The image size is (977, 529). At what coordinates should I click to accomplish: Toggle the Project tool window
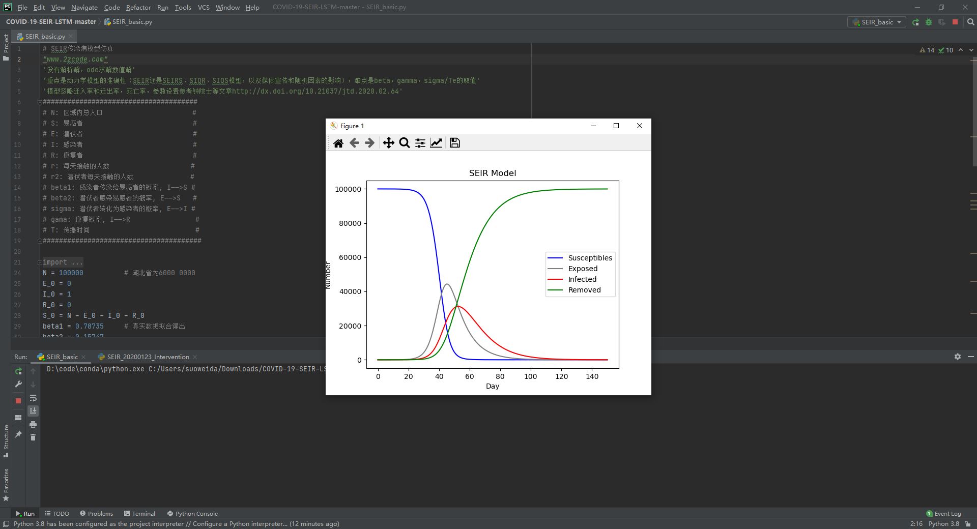(6, 47)
